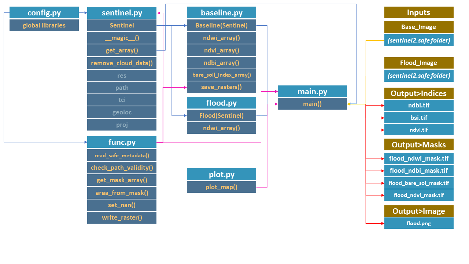Select the Base_Image sentinel2.safe folder entry

pyautogui.click(x=419, y=40)
